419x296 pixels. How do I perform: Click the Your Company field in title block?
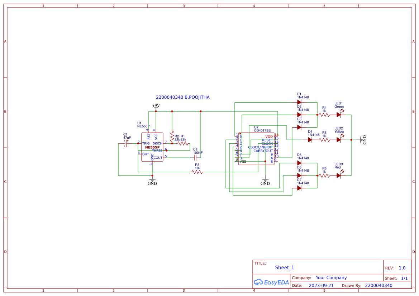coord(331,277)
